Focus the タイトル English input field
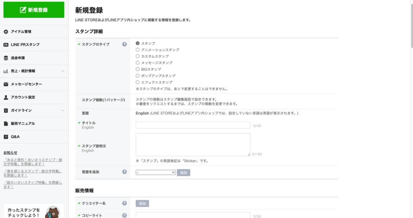Screen dimensions: 413x218 193,125
